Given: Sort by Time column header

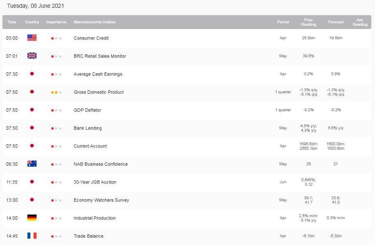Looking at the screenshot, I should click(12, 22).
